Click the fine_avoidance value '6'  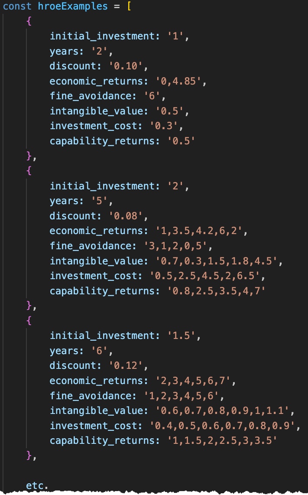point(152,96)
